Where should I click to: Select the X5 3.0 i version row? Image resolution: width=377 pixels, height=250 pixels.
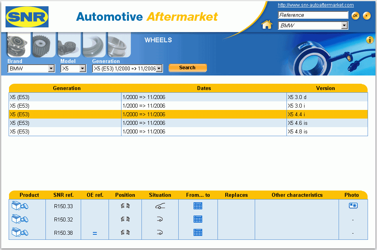point(188,106)
